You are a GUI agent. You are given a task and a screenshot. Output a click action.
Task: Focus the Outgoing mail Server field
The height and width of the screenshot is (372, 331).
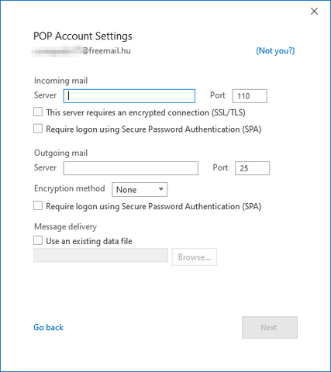click(x=131, y=168)
